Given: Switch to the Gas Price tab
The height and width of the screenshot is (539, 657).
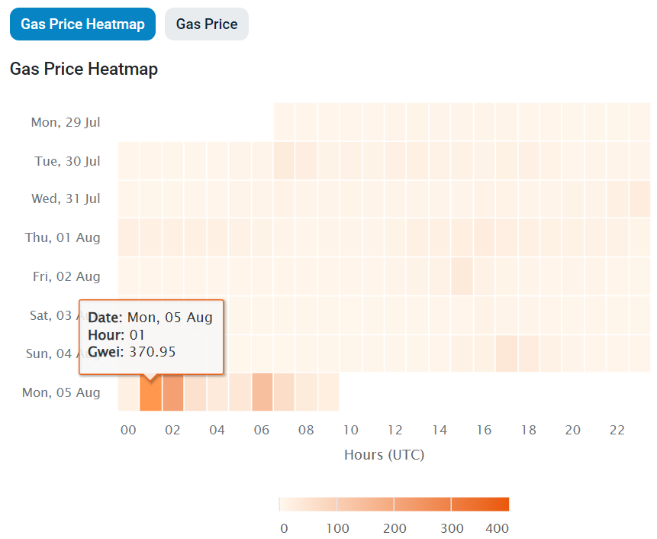Looking at the screenshot, I should [x=206, y=24].
